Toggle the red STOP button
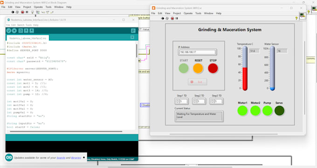 (x=213, y=68)
